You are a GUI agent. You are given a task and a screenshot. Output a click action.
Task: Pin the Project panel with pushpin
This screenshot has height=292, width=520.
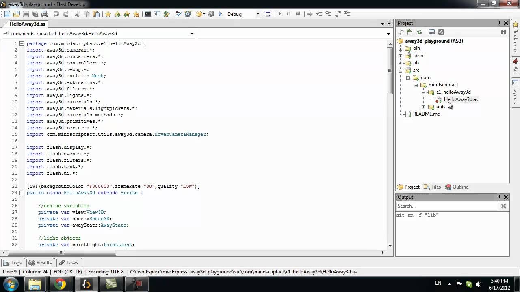499,23
